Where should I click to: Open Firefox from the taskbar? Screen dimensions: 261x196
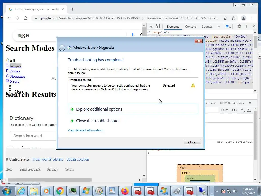click(x=125, y=191)
